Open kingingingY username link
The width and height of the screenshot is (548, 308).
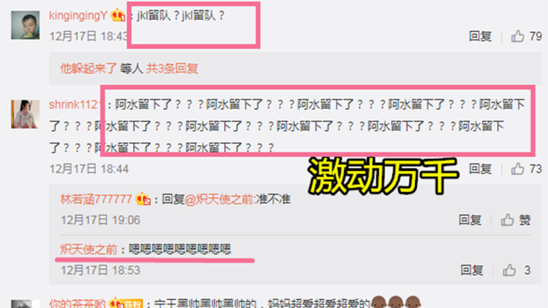click(x=78, y=16)
